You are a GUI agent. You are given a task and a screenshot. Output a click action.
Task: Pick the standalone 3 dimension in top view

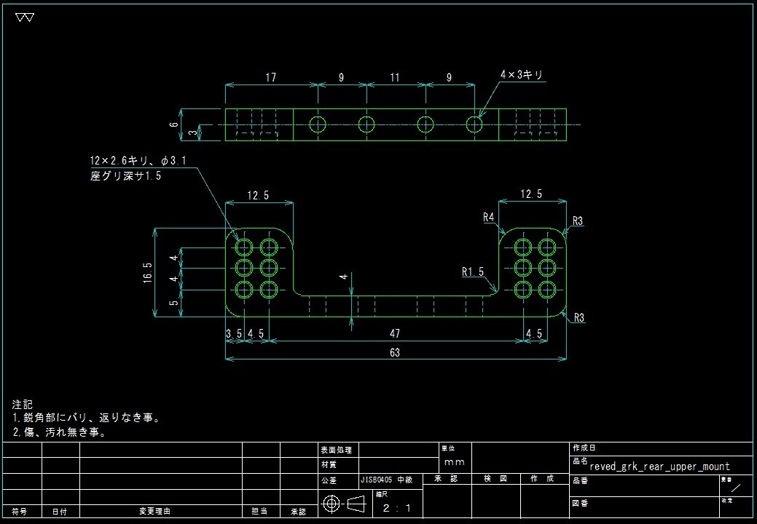point(193,132)
